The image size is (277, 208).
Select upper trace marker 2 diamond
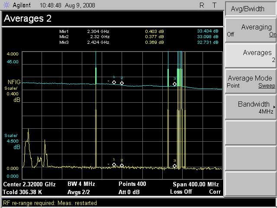point(122,83)
